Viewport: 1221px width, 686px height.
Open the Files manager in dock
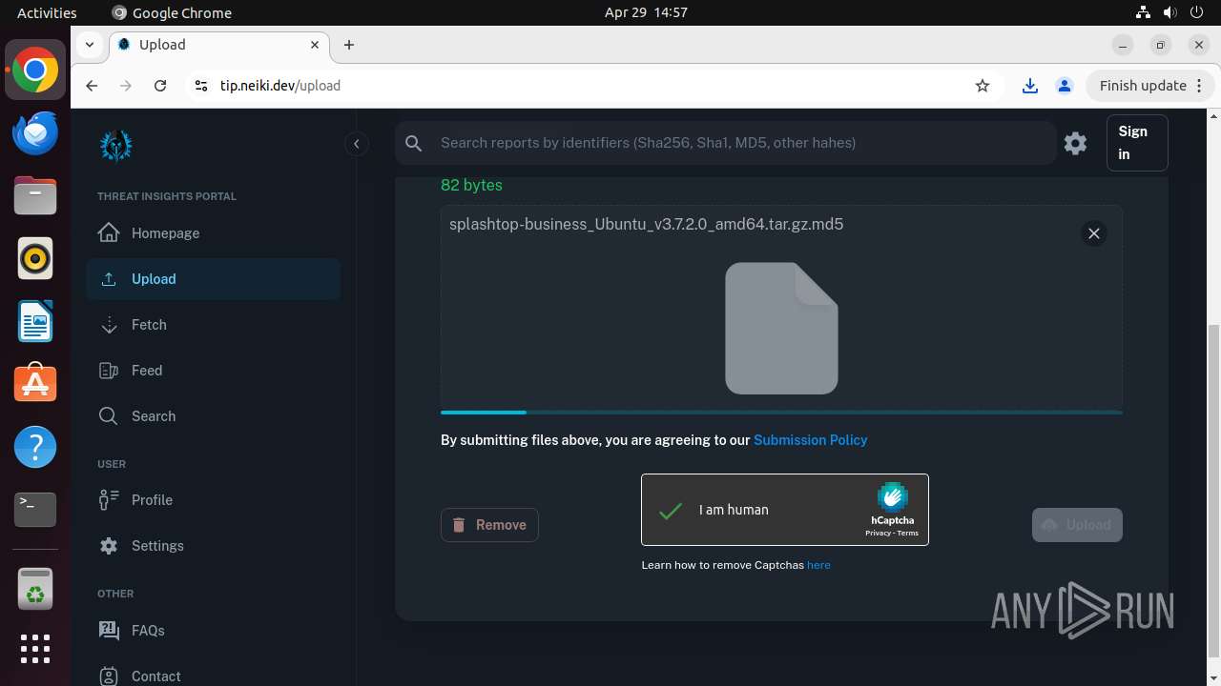(x=35, y=196)
